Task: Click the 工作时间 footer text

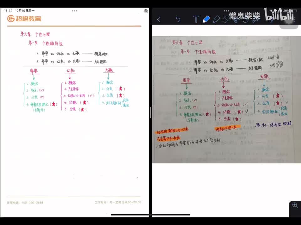Action: click(x=118, y=202)
